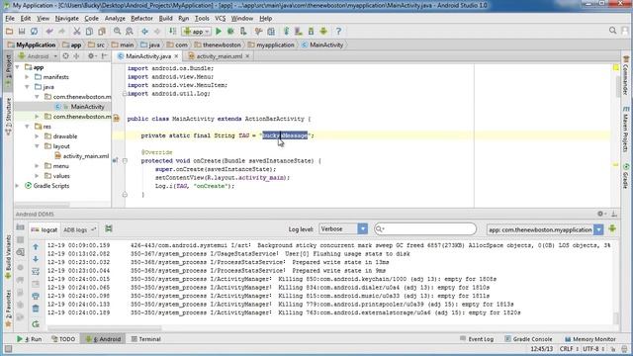Open the Terminal tool window
This screenshot has height=356, width=633.
(146, 339)
